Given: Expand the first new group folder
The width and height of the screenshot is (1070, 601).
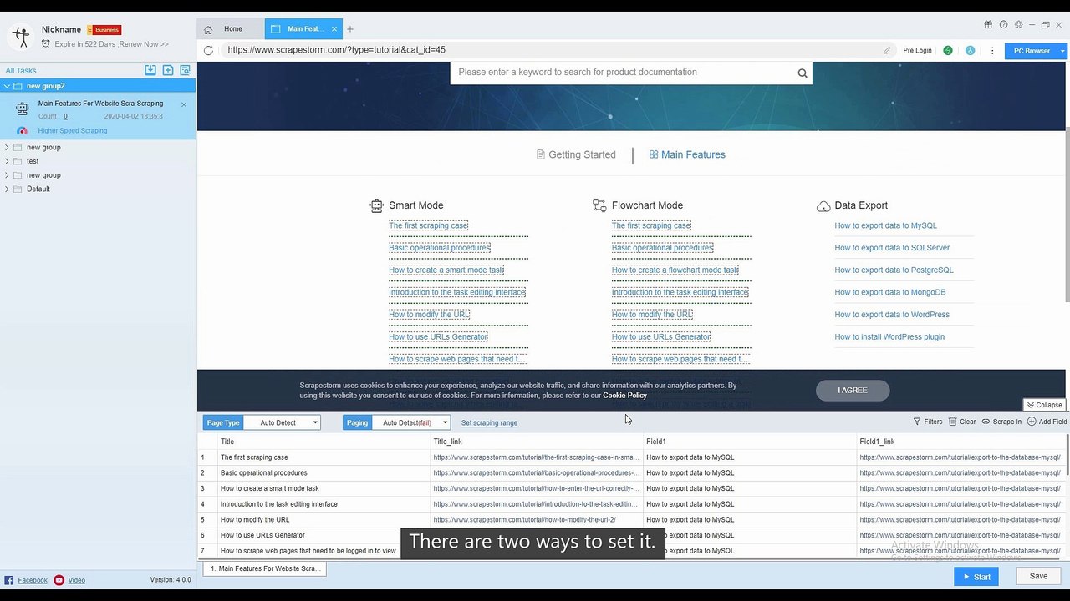Looking at the screenshot, I should [7, 148].
